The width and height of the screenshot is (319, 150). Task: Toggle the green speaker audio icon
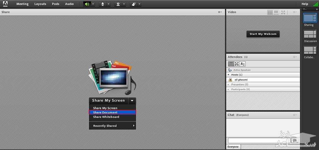(x=87, y=4)
